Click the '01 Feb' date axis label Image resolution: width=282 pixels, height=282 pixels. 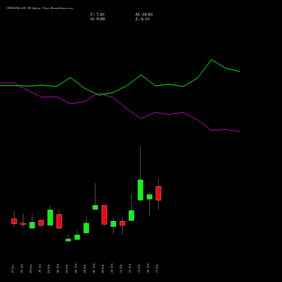point(49,268)
